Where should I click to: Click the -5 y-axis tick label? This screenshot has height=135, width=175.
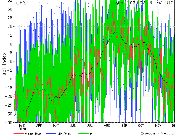click(10, 70)
